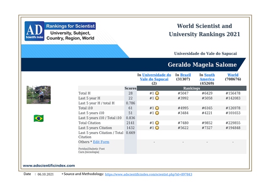Screen dimensions: 270x191
Task: Click the www.adscientificindex.com website text
Action: [x=49, y=166]
